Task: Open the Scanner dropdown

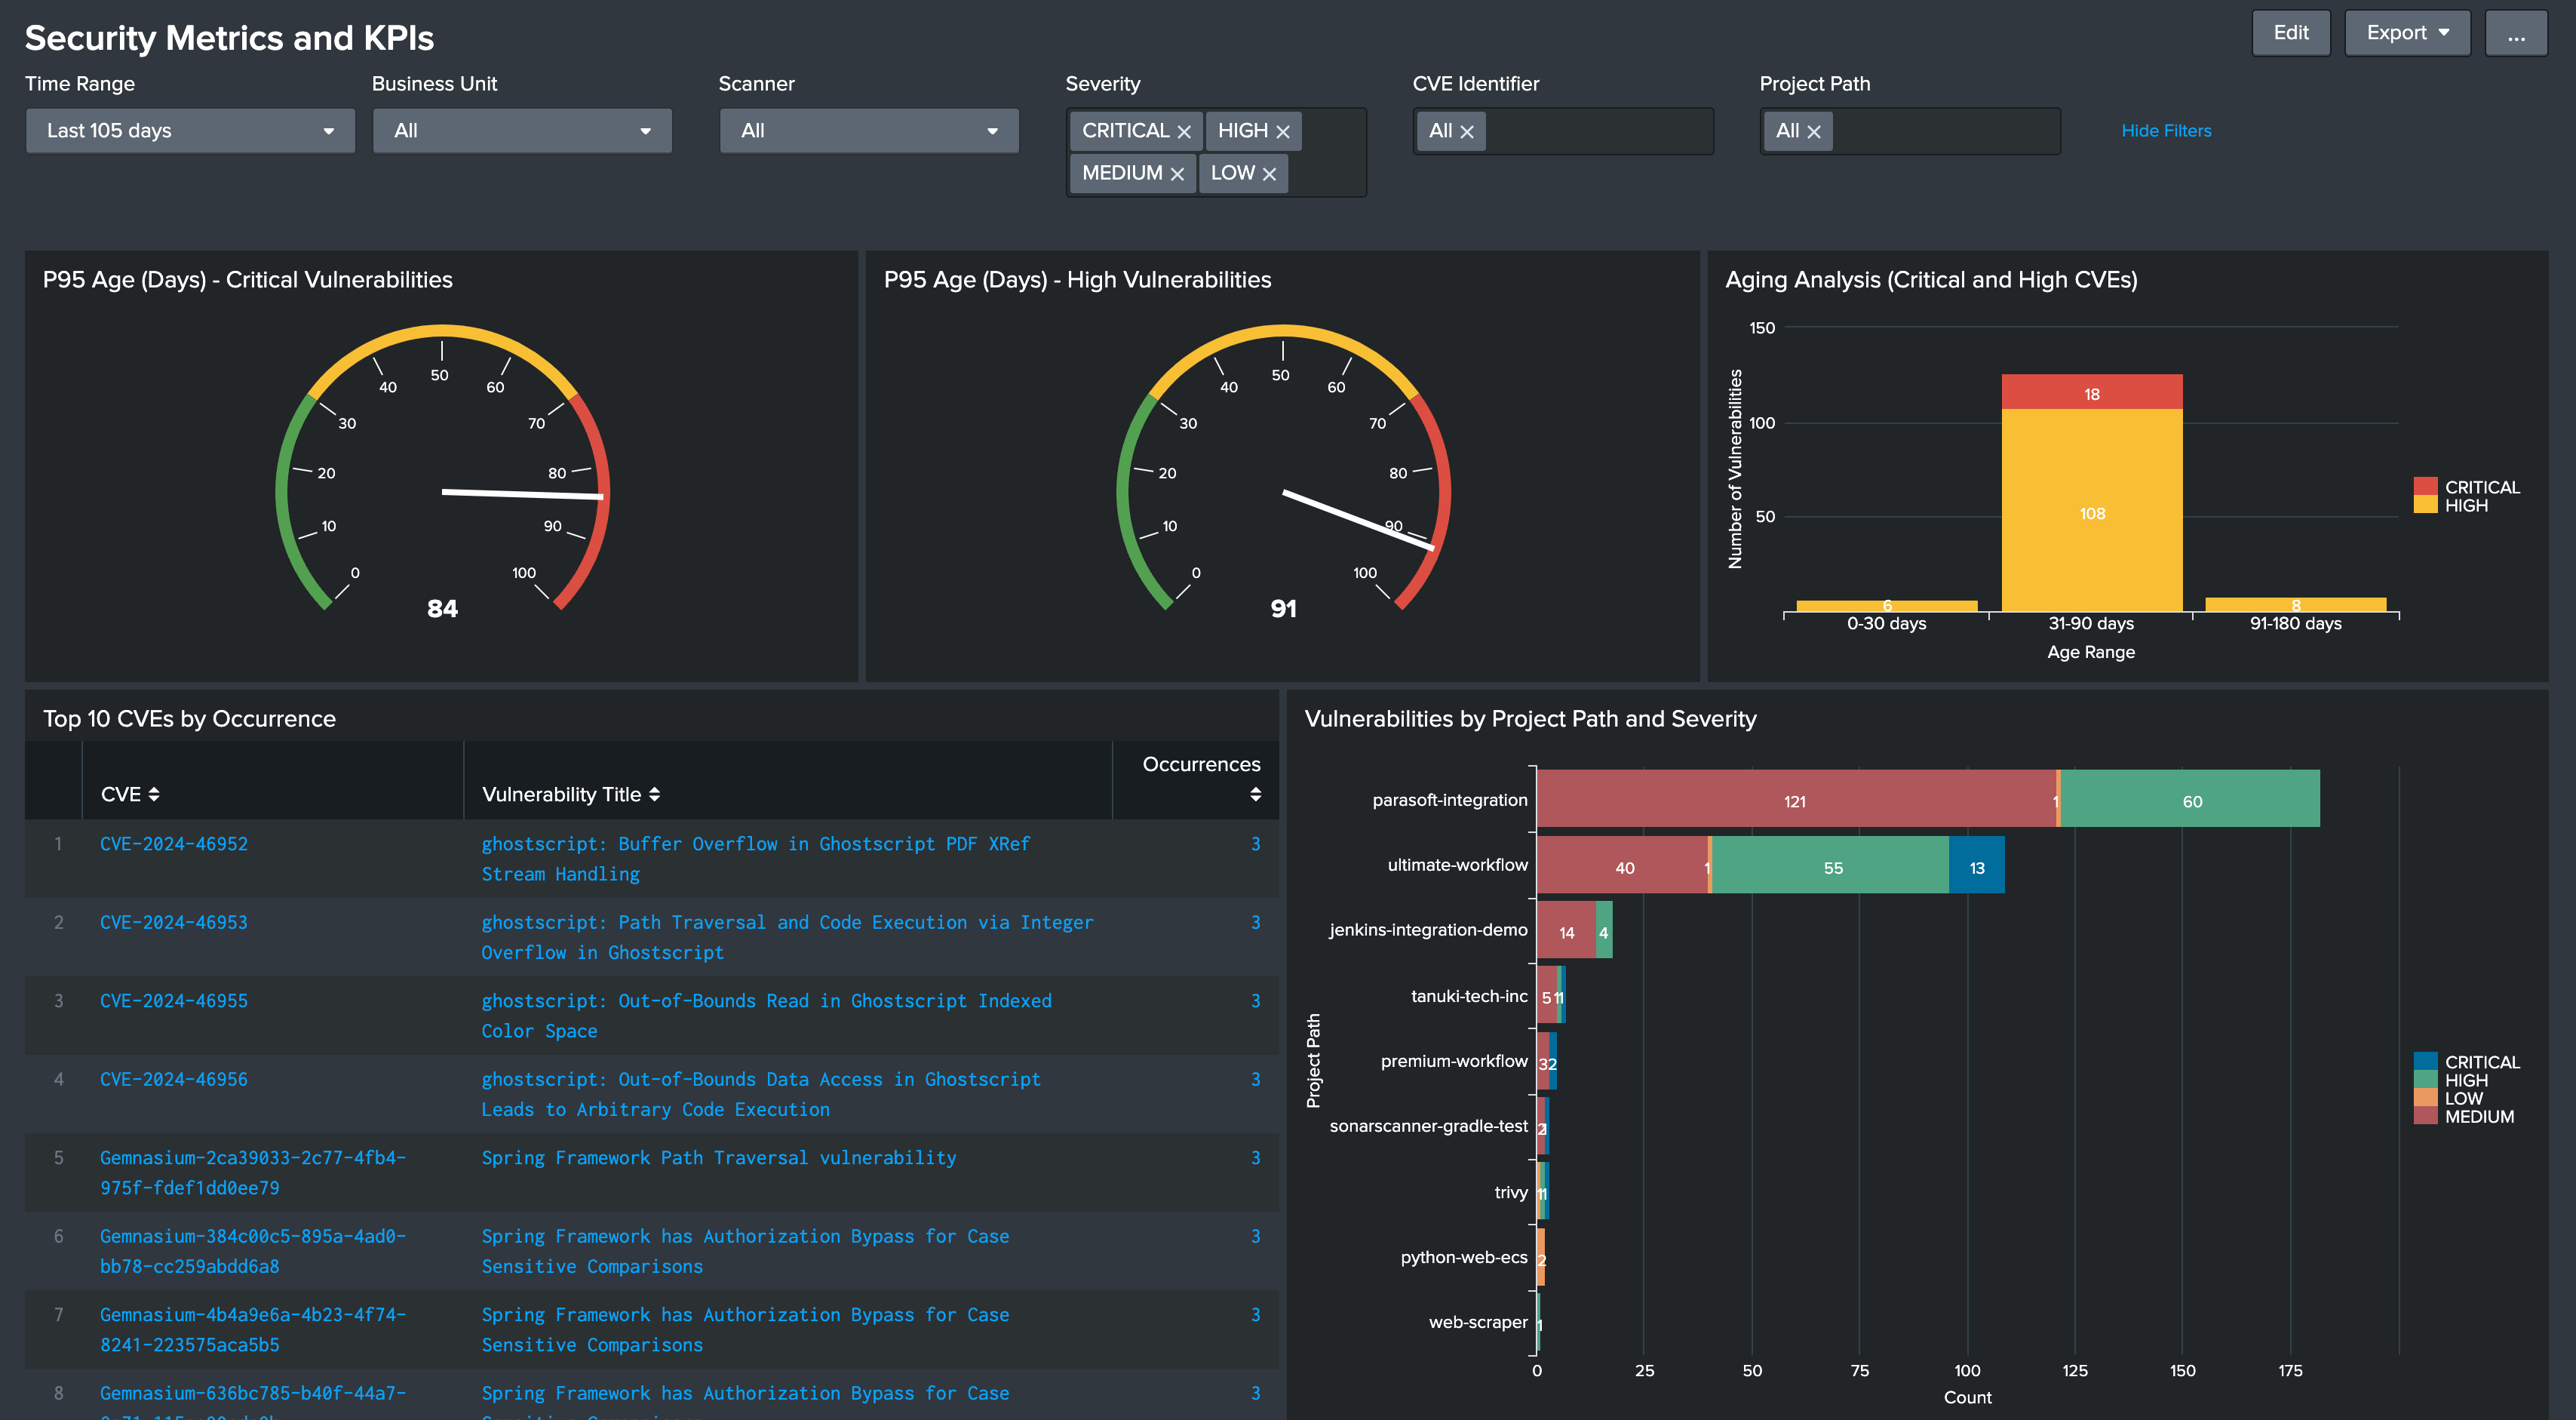Action: (868, 130)
